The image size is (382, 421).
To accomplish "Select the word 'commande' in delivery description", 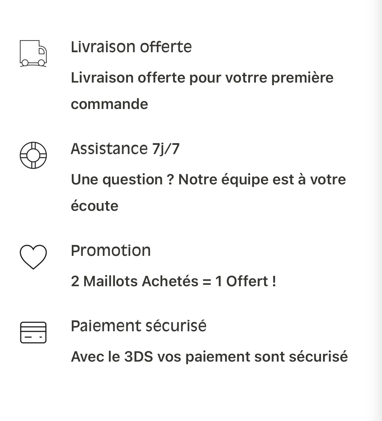I will click(x=109, y=104).
